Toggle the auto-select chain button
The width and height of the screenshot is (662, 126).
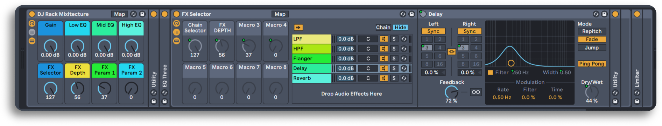coord(298,27)
